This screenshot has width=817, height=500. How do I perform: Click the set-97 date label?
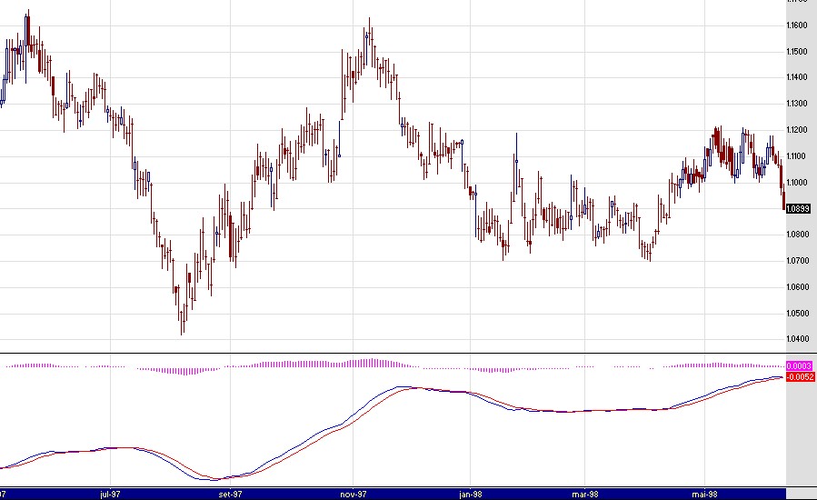[230, 494]
